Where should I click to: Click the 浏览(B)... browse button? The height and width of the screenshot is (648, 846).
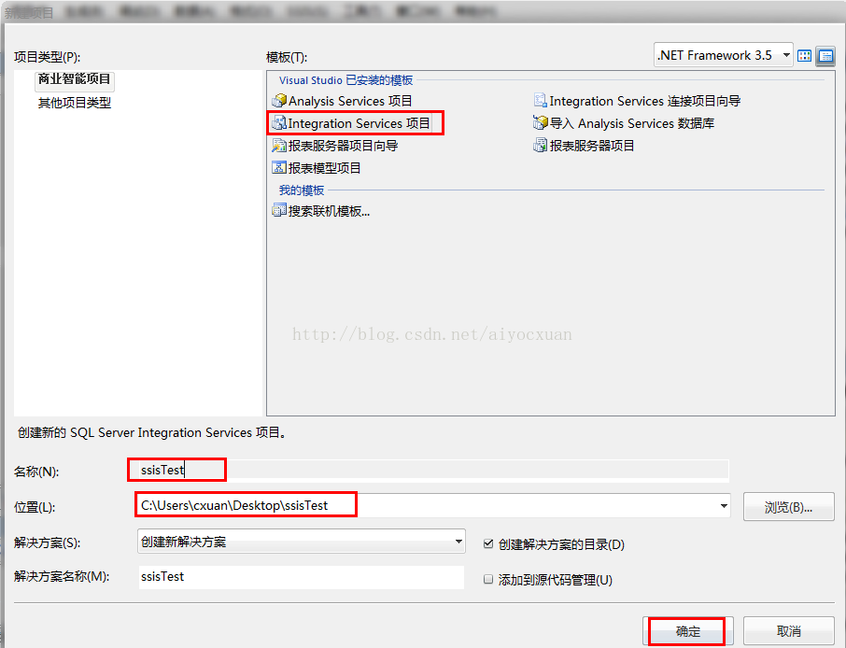point(788,507)
